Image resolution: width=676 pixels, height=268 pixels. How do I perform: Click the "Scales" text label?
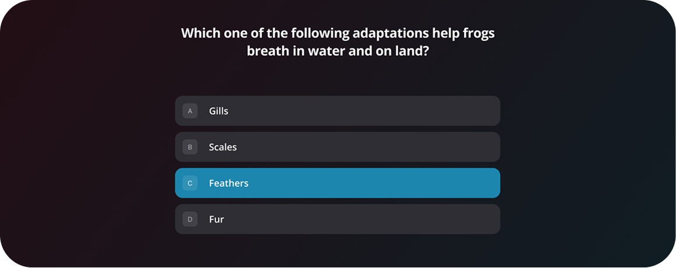(223, 147)
